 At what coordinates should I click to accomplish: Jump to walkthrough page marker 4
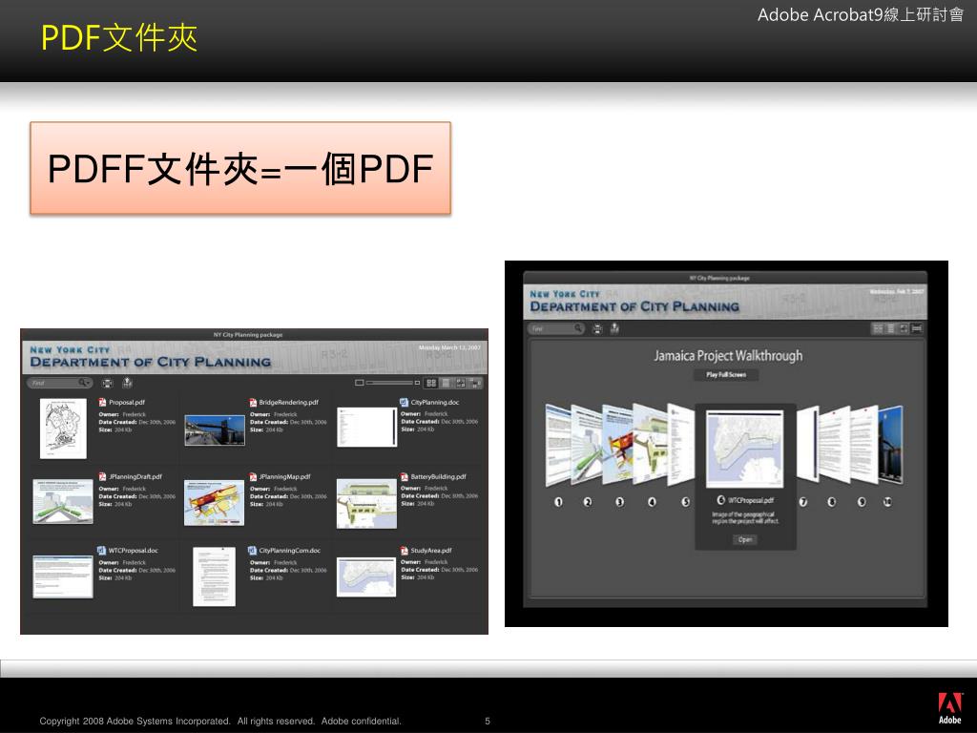click(x=652, y=502)
